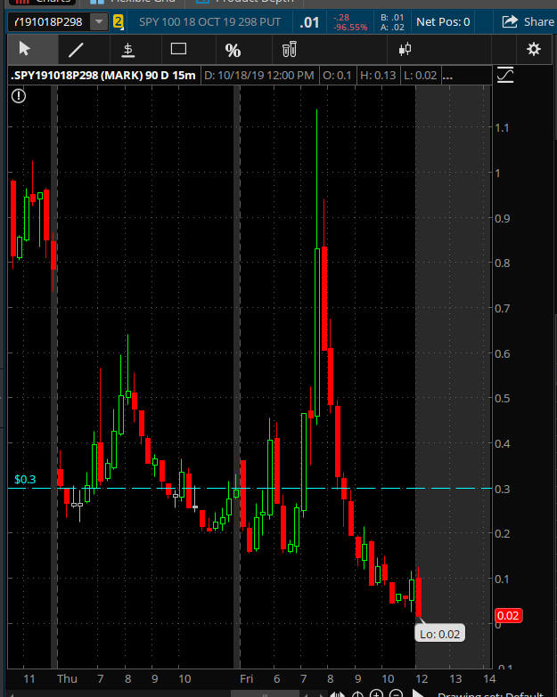Click the $0.3 price level label

[25, 479]
